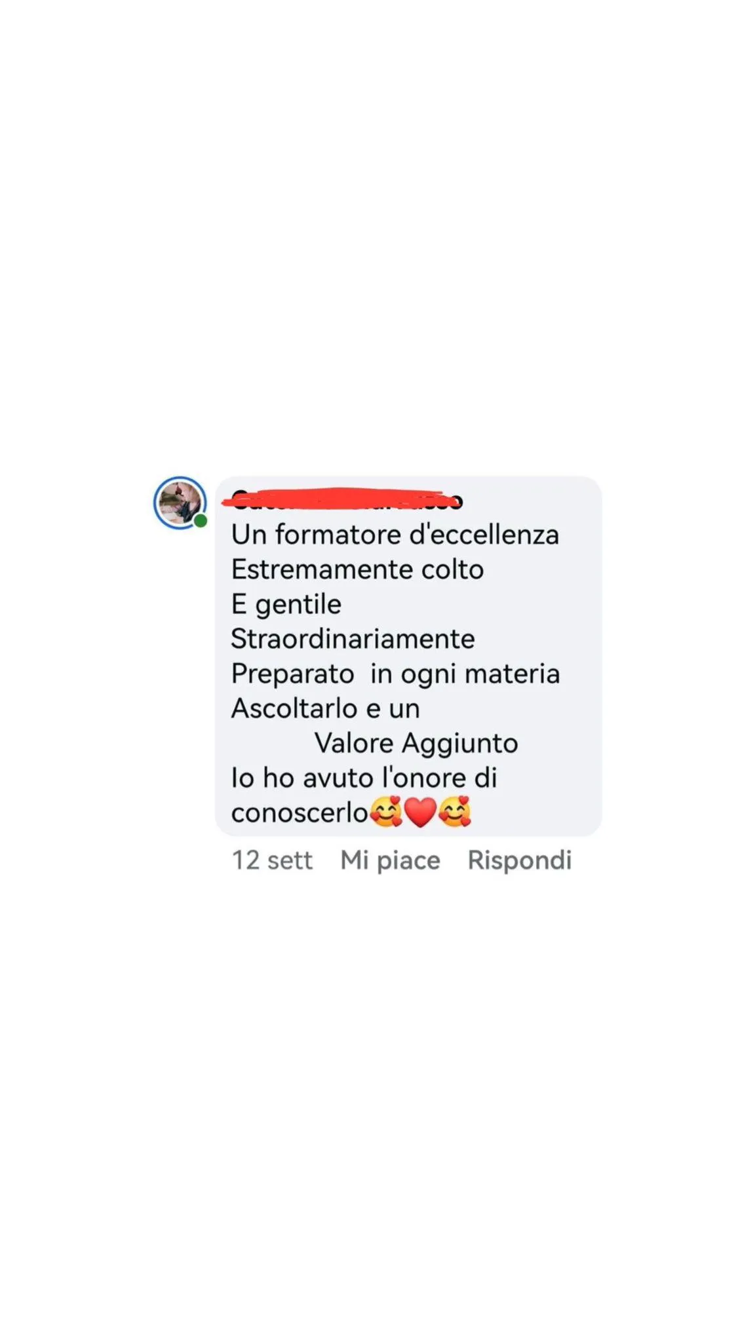Select the line "Un formatore d'eccellenza"

(x=395, y=535)
